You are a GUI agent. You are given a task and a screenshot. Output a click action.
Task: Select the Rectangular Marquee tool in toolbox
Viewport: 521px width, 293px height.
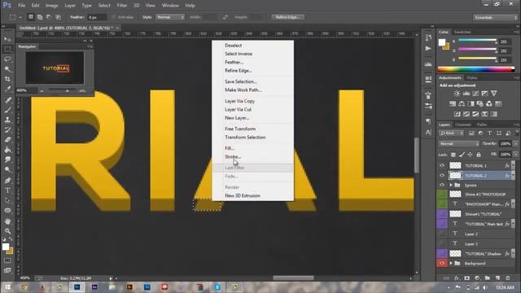(7, 50)
